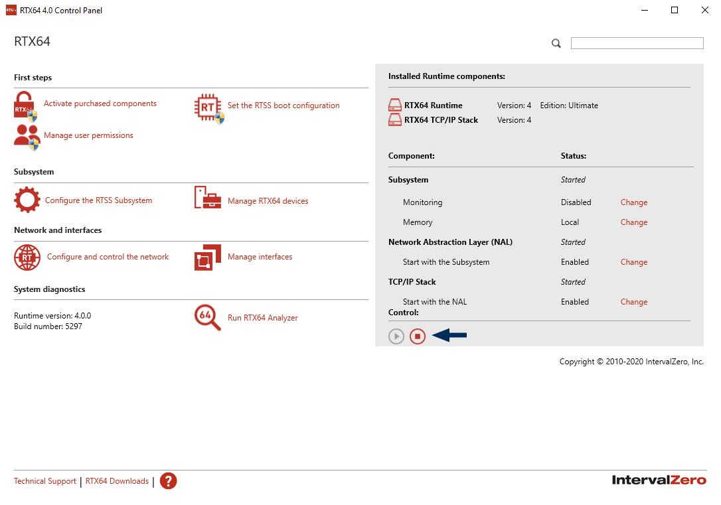
Task: Click the Manage interfaces squares icon
Action: pyautogui.click(x=208, y=257)
